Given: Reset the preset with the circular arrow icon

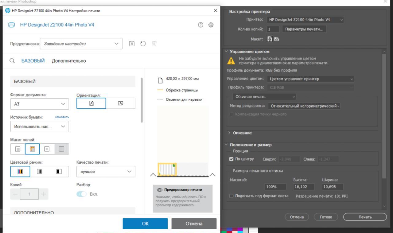Looking at the screenshot, I should 143,44.
